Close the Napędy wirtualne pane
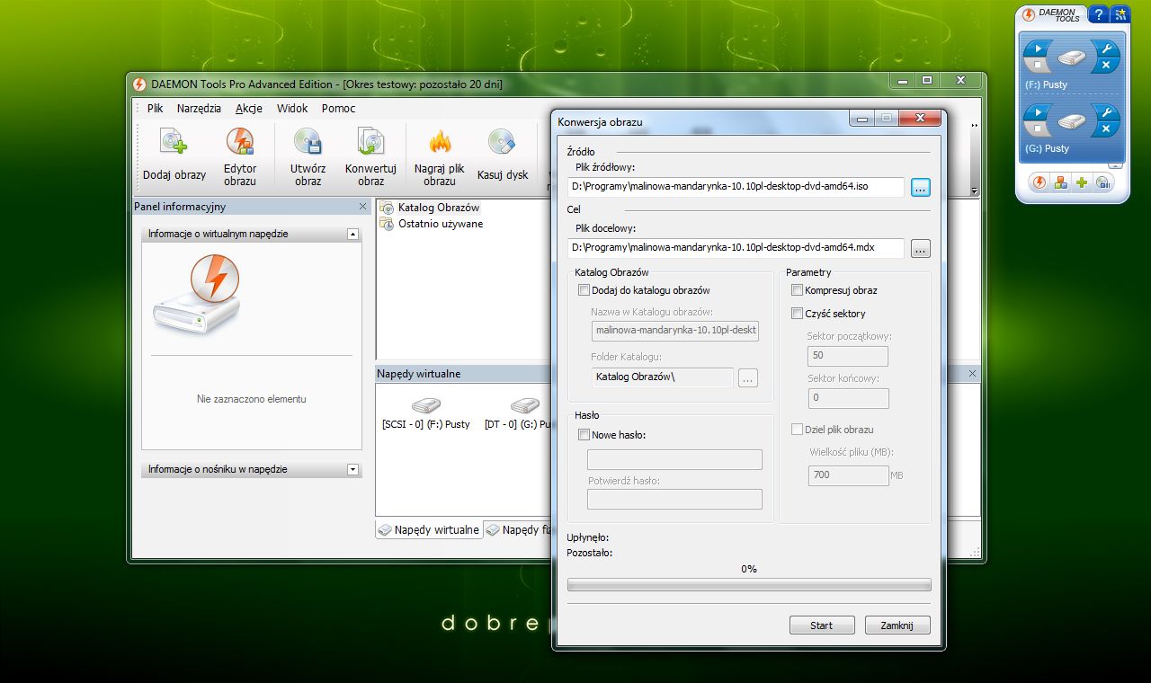The height and width of the screenshot is (683, 1151). (972, 373)
